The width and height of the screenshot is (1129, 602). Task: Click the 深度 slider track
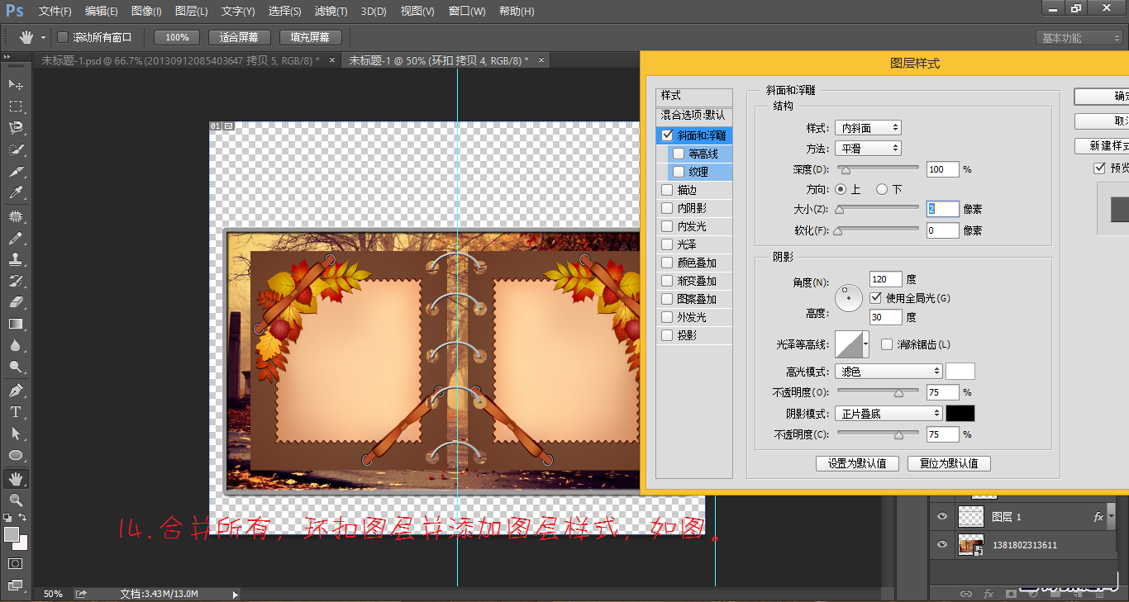tap(878, 167)
